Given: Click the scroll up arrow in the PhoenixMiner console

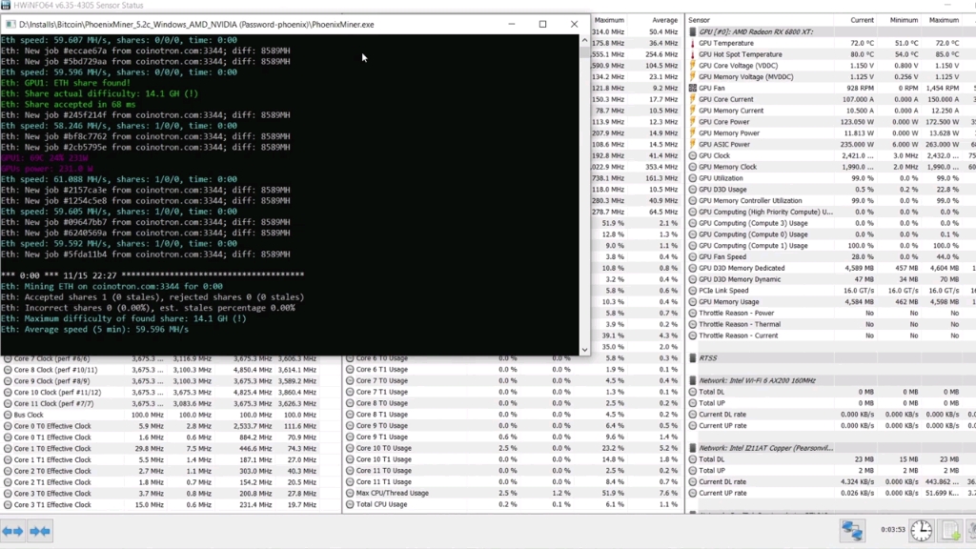Looking at the screenshot, I should click(x=584, y=40).
